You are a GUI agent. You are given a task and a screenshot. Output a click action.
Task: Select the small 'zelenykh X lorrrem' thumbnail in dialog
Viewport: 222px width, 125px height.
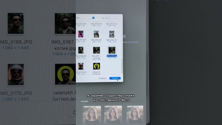[96, 66]
